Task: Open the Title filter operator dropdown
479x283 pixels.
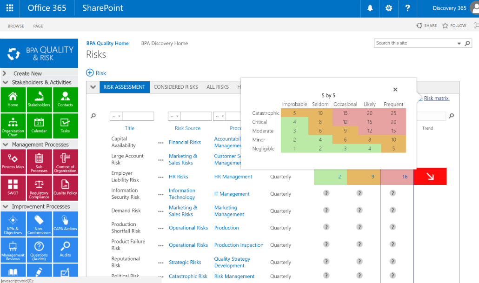Action: pyautogui.click(x=116, y=116)
